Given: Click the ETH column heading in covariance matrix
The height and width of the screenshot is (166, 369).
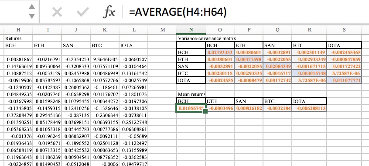Looking at the screenshot, I should pyautogui.click(x=249, y=45).
